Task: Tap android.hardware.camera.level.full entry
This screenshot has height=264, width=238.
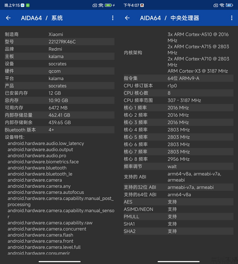Action: coord(44,247)
